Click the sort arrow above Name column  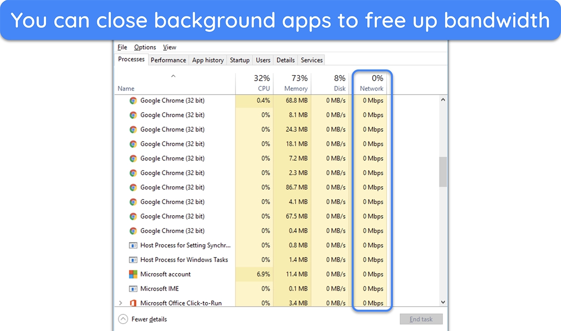click(x=173, y=76)
